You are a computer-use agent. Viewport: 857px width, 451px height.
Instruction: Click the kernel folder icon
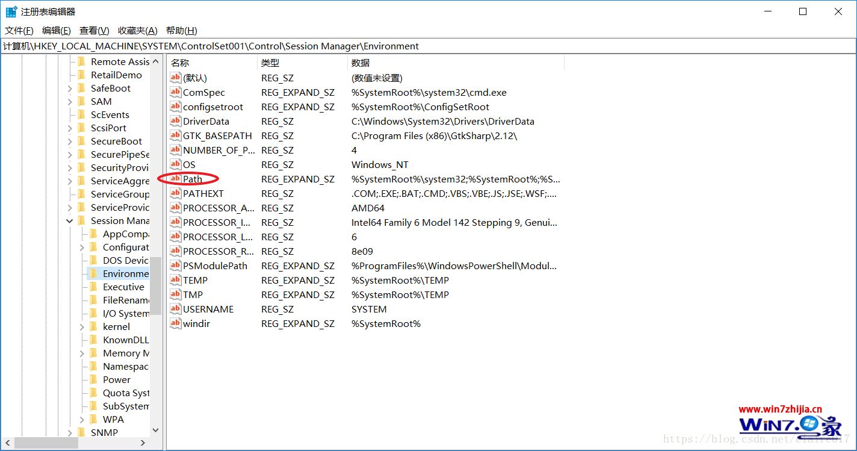coord(93,326)
